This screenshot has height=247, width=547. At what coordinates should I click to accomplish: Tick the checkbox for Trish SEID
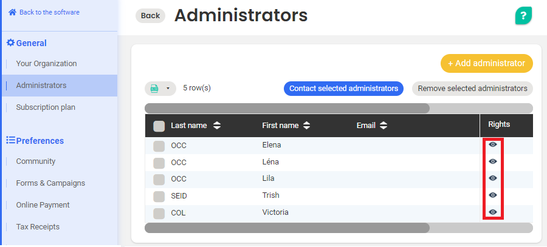[x=159, y=196]
